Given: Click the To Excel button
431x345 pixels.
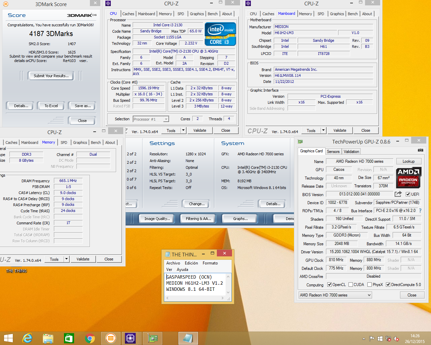Looking at the screenshot, I should (x=51, y=106).
